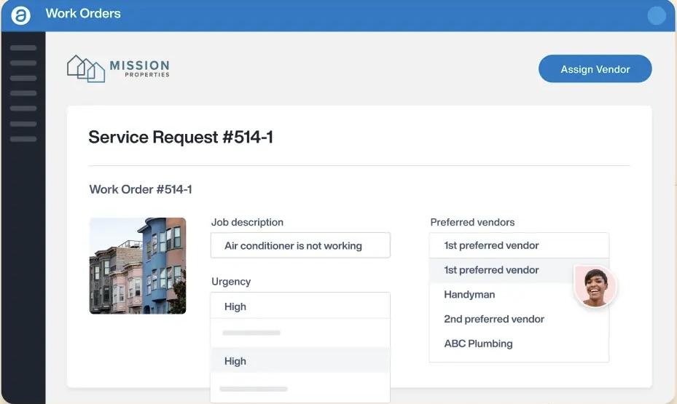Select the blank placeholder urgency option above High
Image resolution: width=677 pixels, height=404 pixels.
pos(300,333)
